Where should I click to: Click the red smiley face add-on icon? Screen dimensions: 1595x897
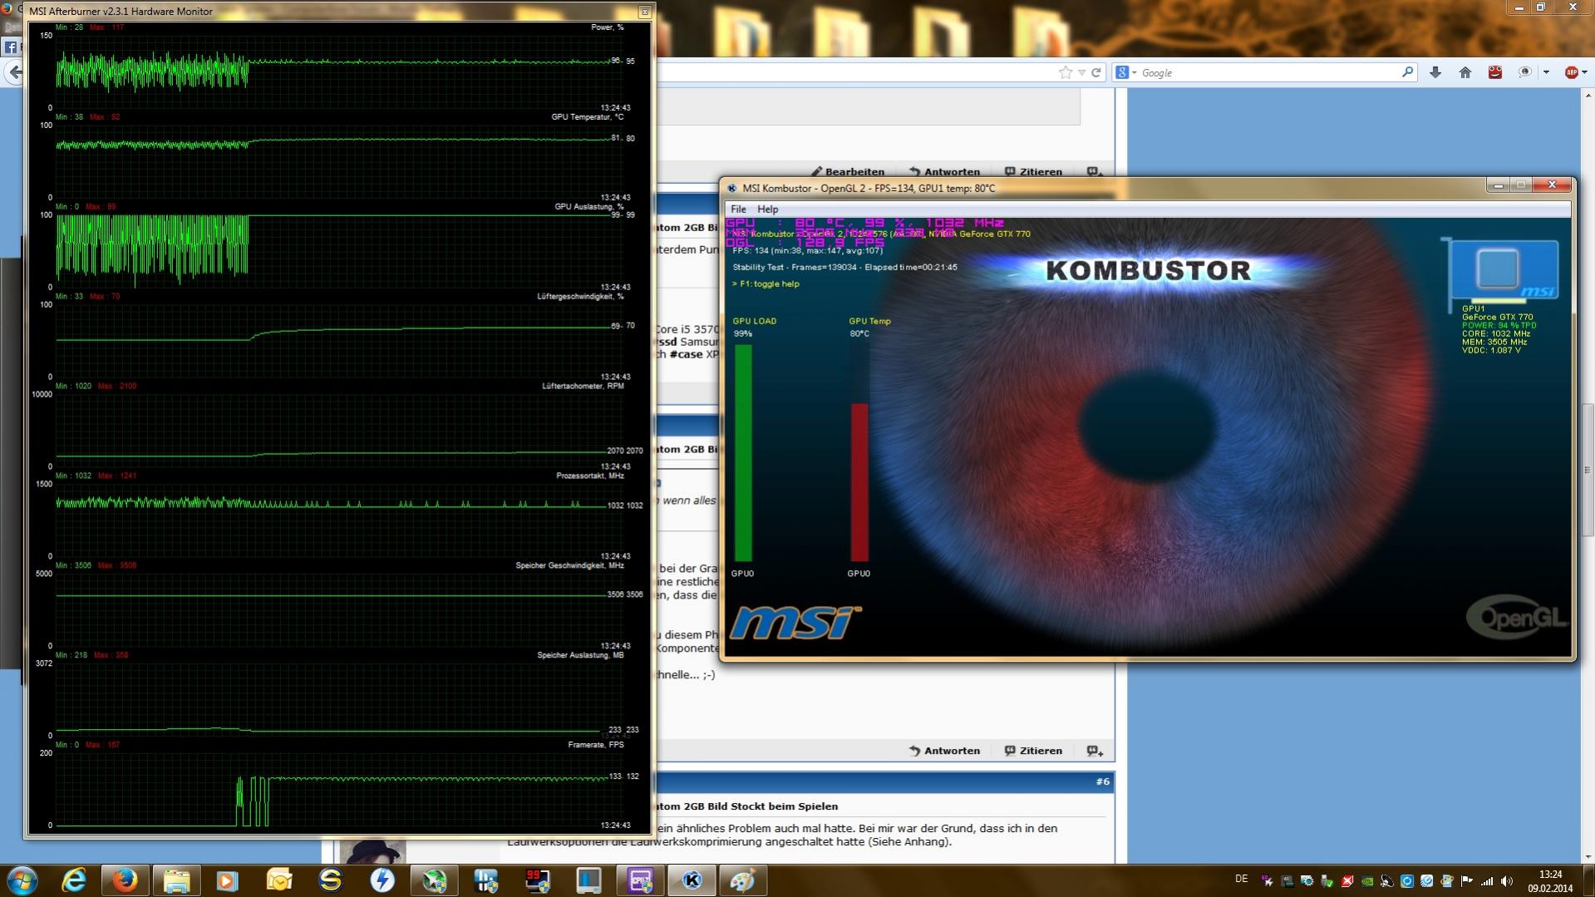click(1495, 72)
